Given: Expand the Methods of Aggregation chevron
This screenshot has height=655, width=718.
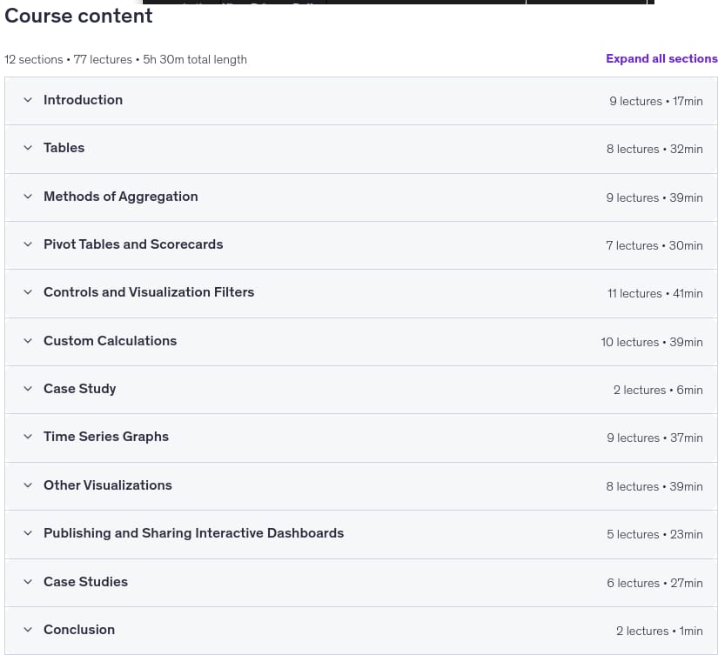Looking at the screenshot, I should point(28,197).
